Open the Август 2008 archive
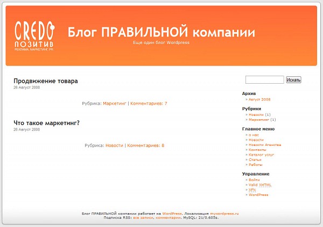Screen dimensions: 323x227 pyautogui.click(x=259, y=99)
